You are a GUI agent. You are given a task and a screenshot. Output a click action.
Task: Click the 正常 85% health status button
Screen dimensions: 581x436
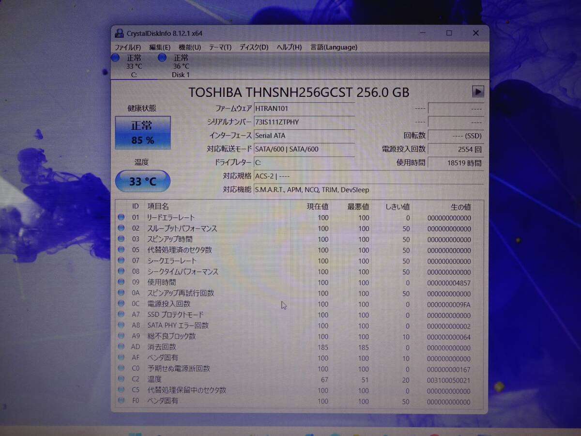click(x=143, y=133)
